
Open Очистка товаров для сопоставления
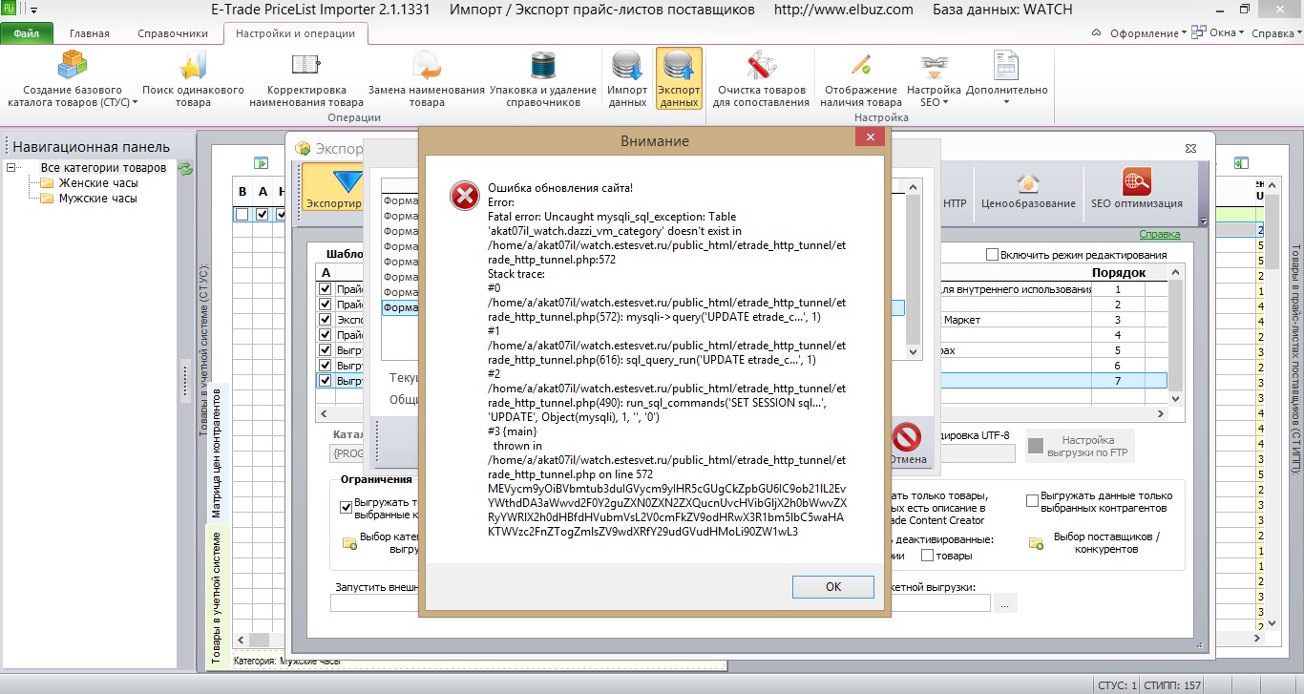(761, 78)
